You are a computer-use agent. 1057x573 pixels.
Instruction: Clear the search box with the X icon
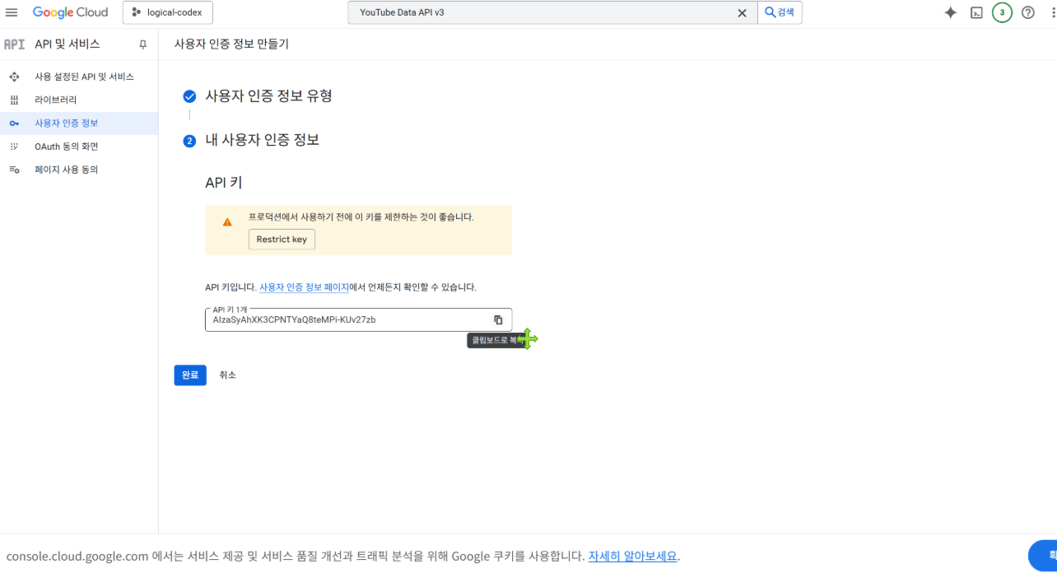click(x=742, y=12)
